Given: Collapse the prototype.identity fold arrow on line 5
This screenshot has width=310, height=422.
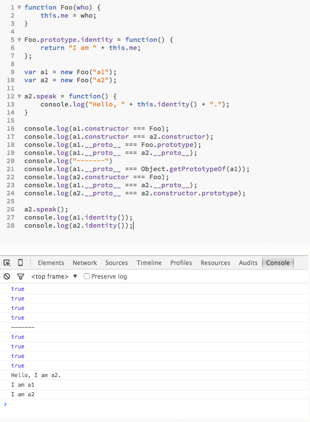Looking at the screenshot, I should coord(19,40).
